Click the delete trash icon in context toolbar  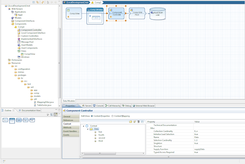pyautogui.click(x=138, y=122)
